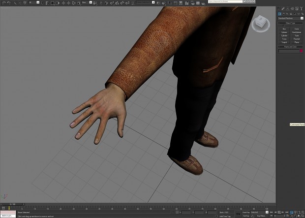The width and height of the screenshot is (305, 218).
Task: Click the Undo arrow icon
Action: coord(3,3)
